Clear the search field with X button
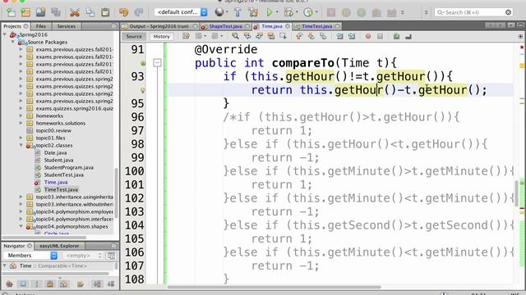The width and height of the screenshot is (526, 295). click(x=508, y=12)
